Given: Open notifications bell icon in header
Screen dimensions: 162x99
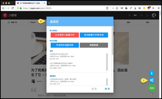Looking at the screenshot, I should point(147,15).
